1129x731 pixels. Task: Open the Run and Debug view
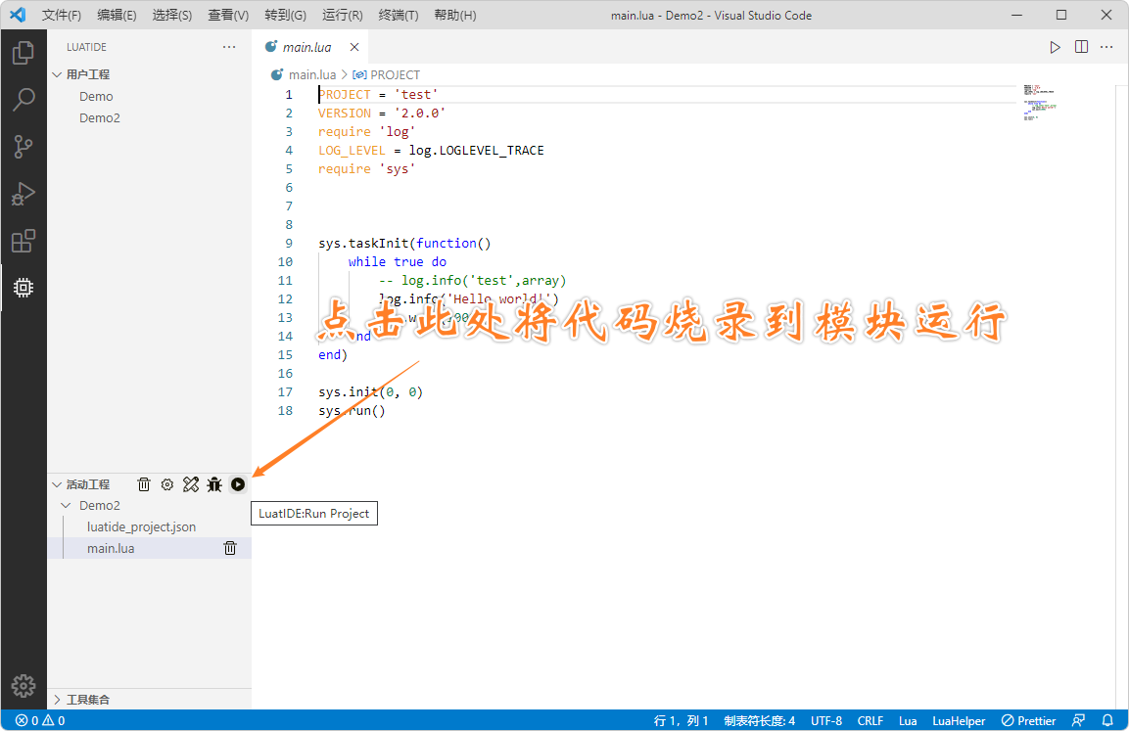24,194
